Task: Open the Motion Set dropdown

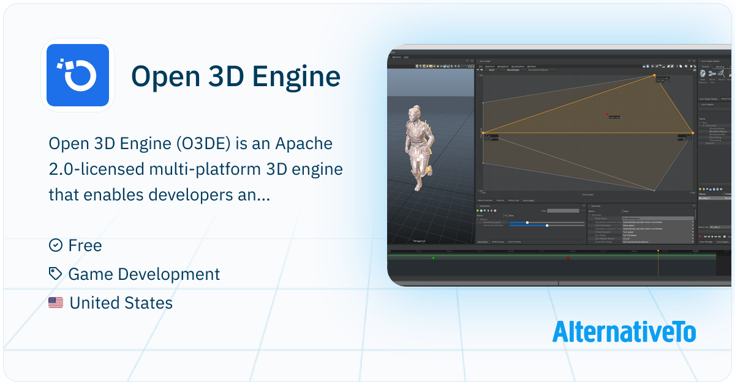Action: pyautogui.click(x=722, y=227)
